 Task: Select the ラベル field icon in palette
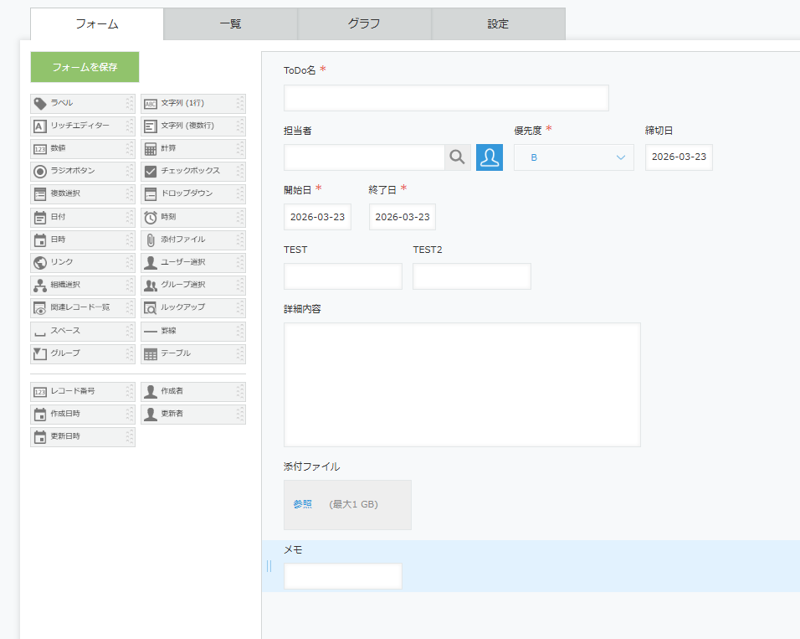point(39,103)
